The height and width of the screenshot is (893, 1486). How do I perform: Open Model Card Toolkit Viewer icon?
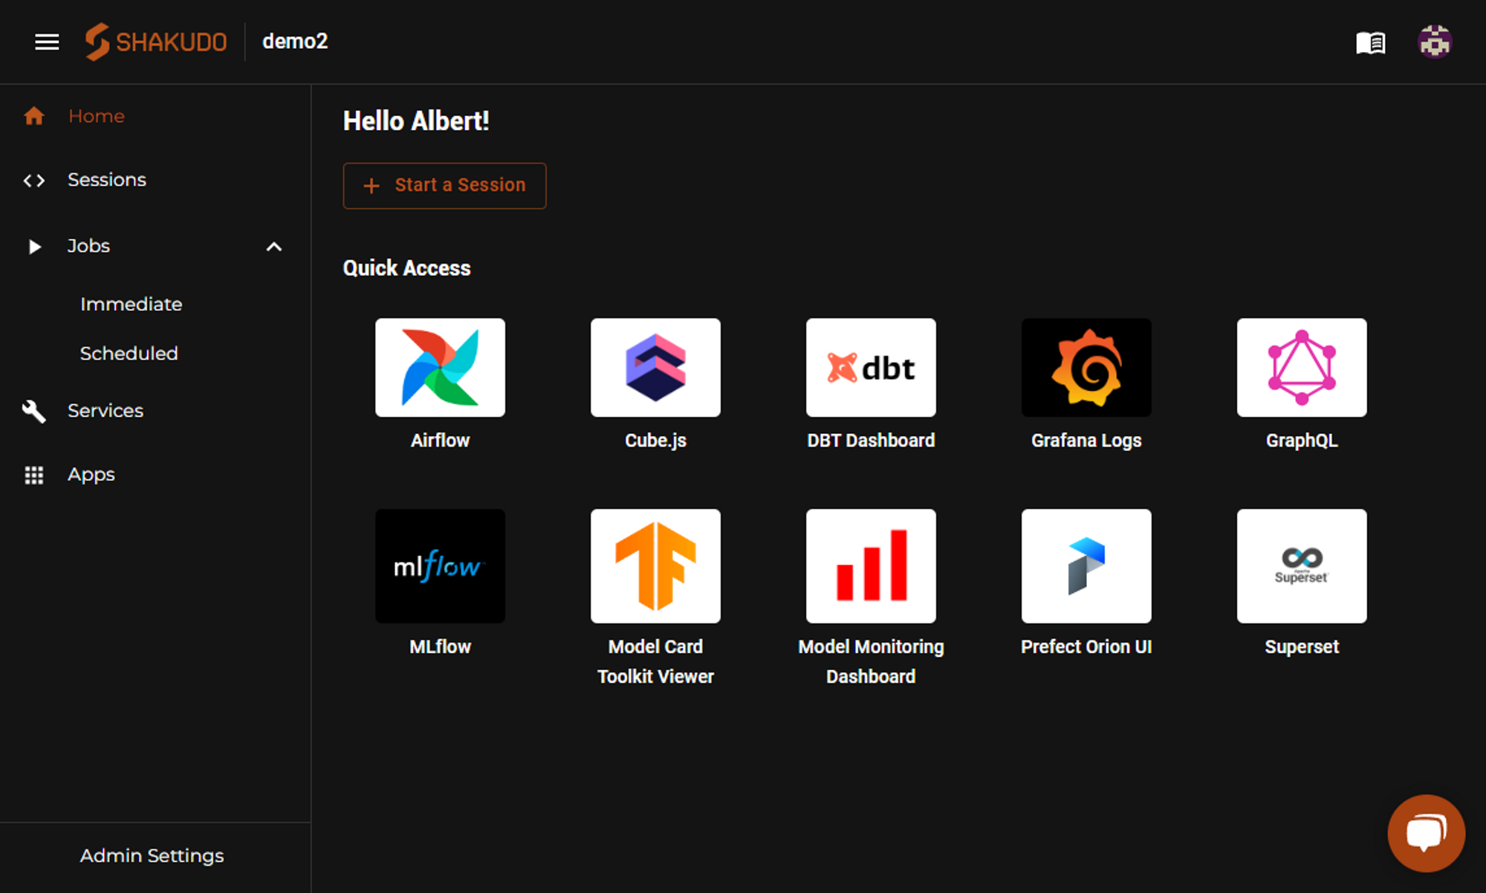pos(655,566)
